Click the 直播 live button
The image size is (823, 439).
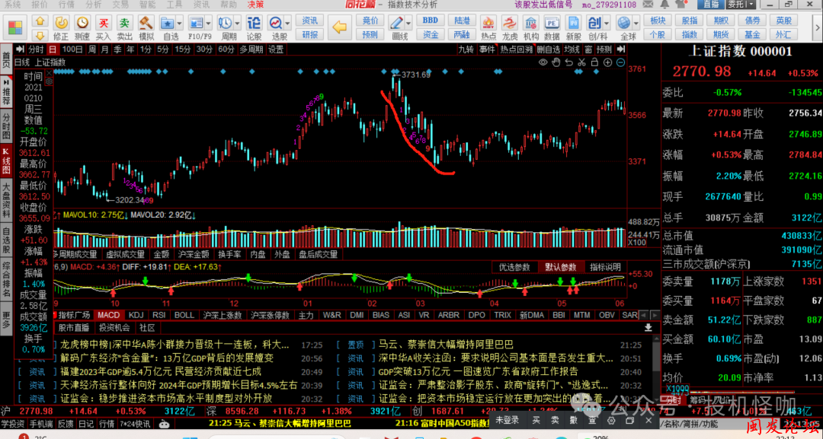pos(711,5)
